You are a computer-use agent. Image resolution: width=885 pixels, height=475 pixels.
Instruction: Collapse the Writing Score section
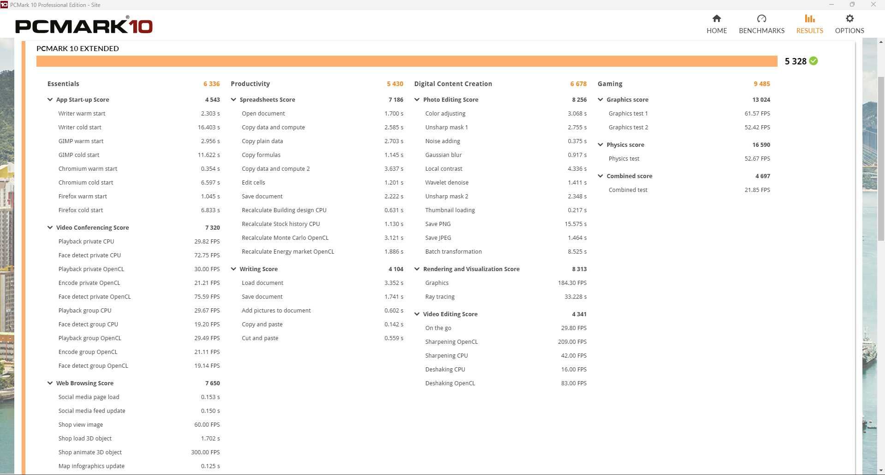233,269
